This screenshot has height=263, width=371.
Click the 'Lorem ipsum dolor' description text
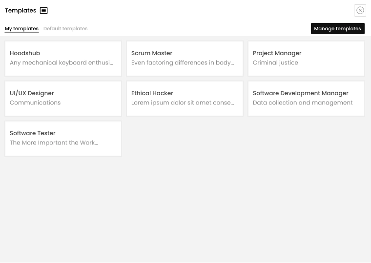click(183, 103)
